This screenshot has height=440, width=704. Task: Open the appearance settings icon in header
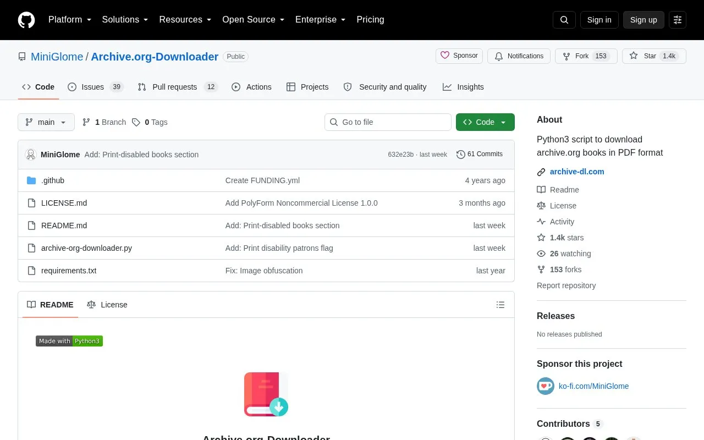[678, 20]
